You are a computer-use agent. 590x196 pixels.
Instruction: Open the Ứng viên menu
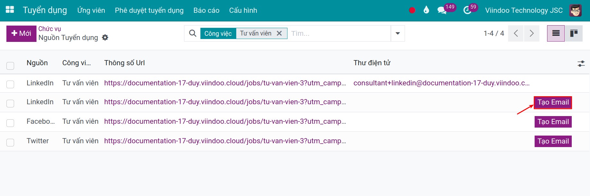(x=91, y=10)
